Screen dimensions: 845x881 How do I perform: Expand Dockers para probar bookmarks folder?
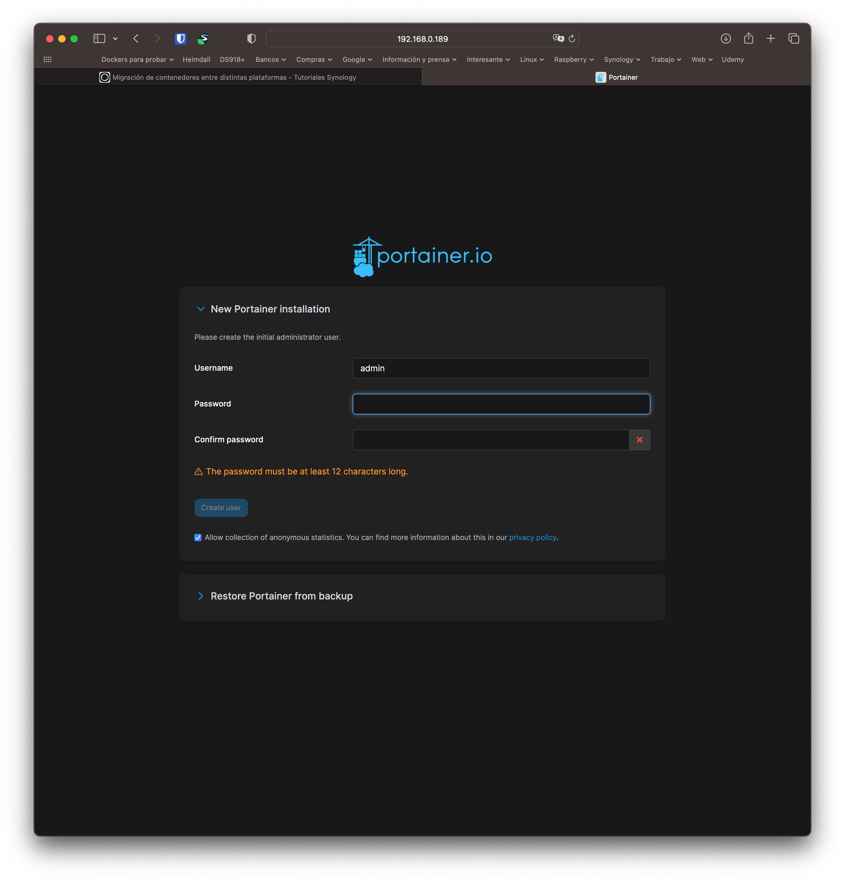click(137, 59)
